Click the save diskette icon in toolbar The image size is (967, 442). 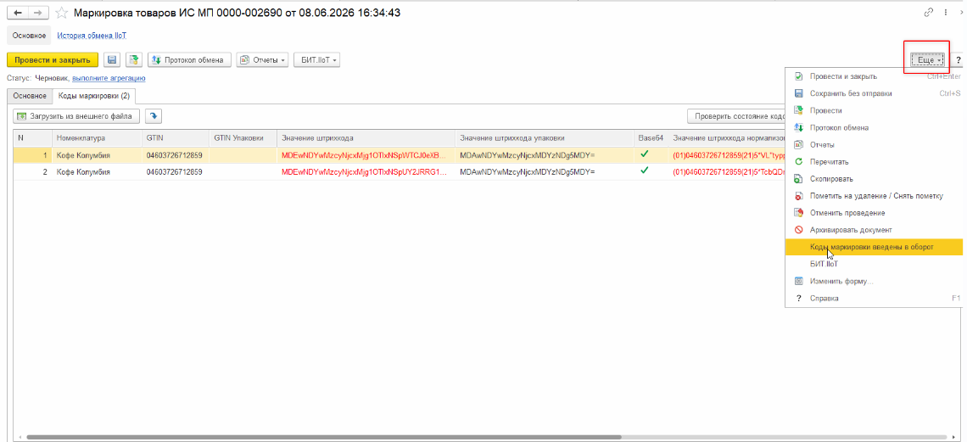(112, 59)
